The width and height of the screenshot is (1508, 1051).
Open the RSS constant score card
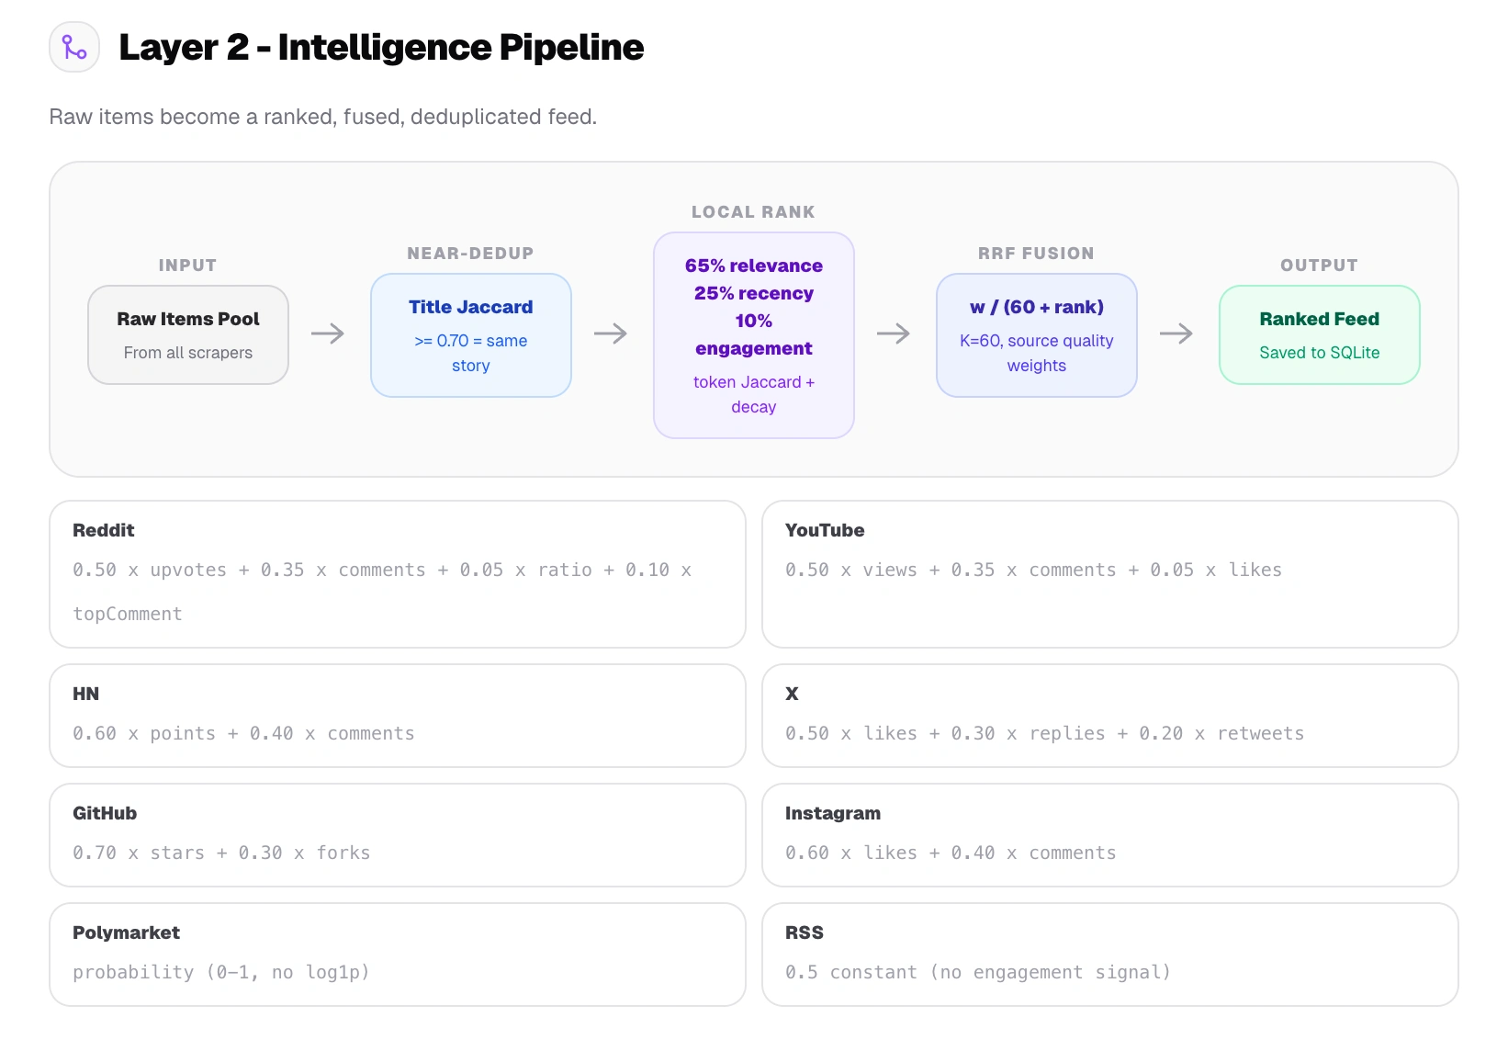1110,955
